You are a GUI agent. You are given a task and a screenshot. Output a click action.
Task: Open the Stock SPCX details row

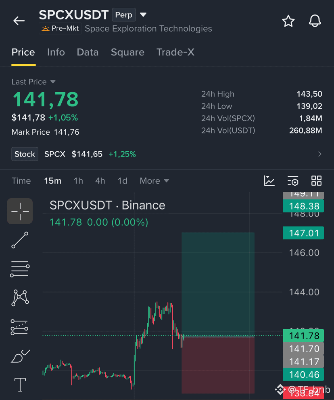click(x=167, y=154)
